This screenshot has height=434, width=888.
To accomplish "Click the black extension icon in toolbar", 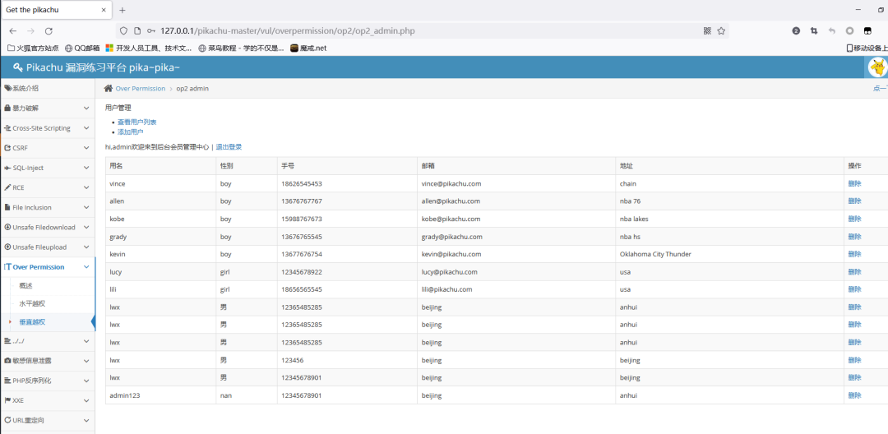I will pos(867,31).
